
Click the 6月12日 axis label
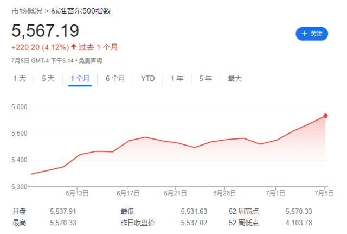77,193
